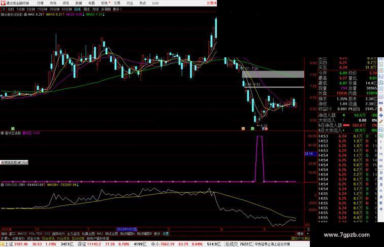384x247 pixels.
Task: Select the 周线 weekly period
Action: point(86,9)
